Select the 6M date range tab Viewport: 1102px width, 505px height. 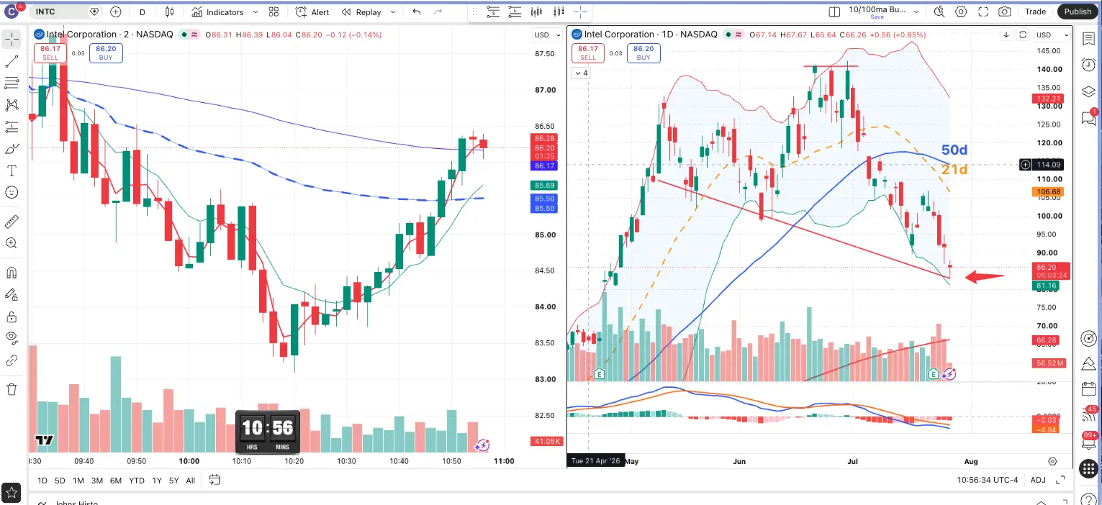(x=116, y=481)
